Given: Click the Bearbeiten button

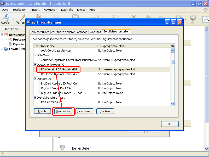Looking at the screenshot, I should pos(63,111).
